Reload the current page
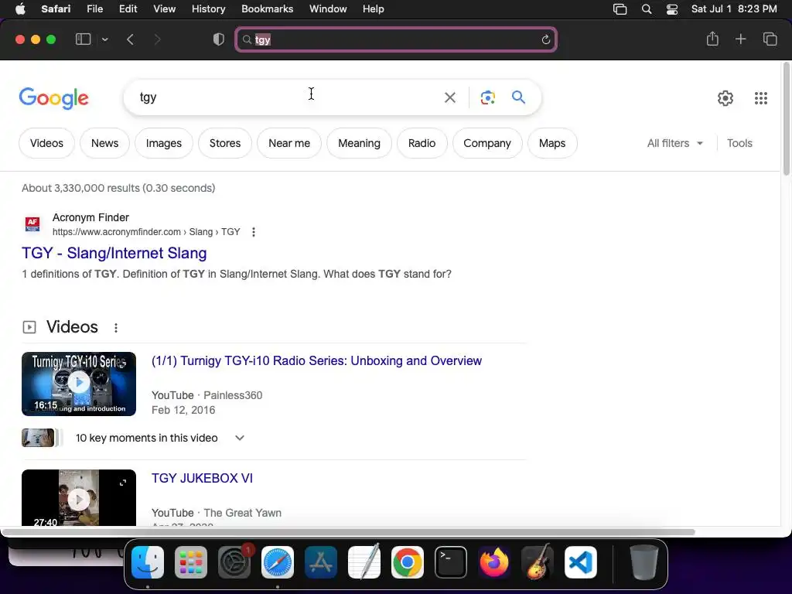The image size is (792, 594). (x=545, y=40)
